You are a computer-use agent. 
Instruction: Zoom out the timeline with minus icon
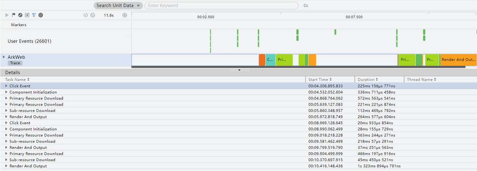pyautogui.click(x=93, y=15)
